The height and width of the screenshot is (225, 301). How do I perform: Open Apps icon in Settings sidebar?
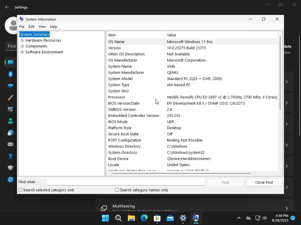click(x=10, y=109)
